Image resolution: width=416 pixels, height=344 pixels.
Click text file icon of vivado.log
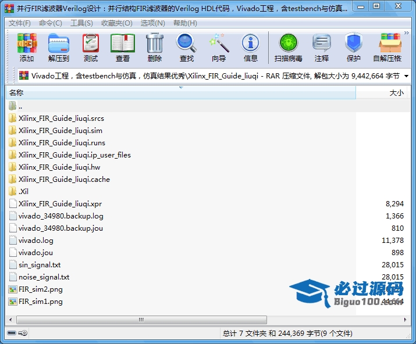[x=12, y=240]
